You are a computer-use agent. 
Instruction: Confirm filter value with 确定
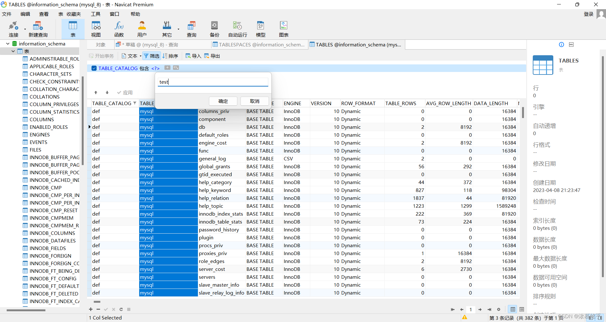(x=223, y=101)
